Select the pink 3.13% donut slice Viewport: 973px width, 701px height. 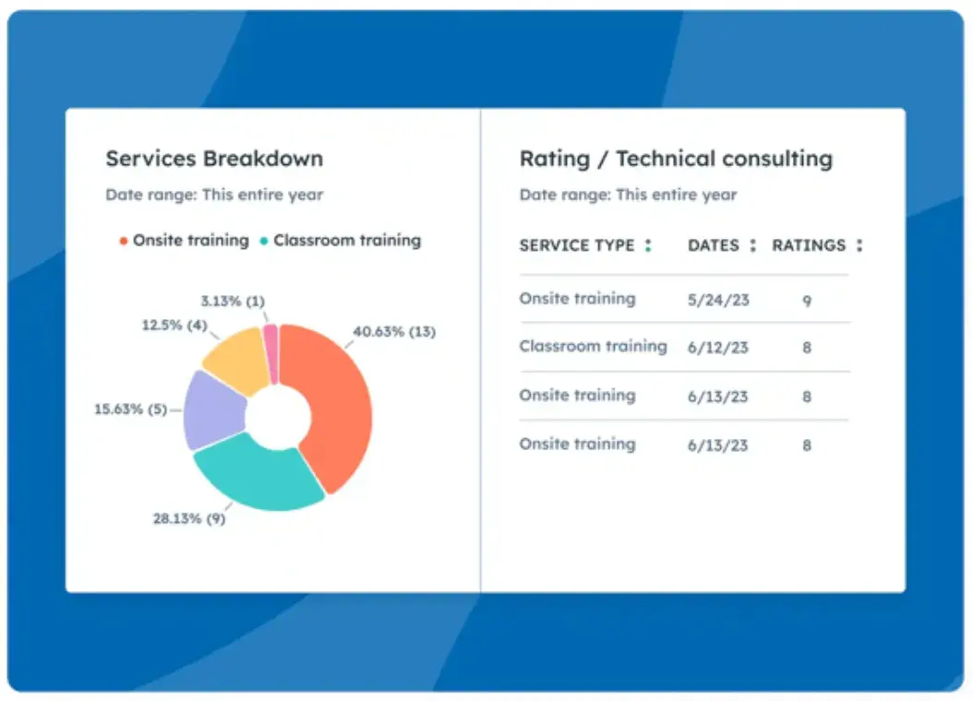click(x=270, y=353)
